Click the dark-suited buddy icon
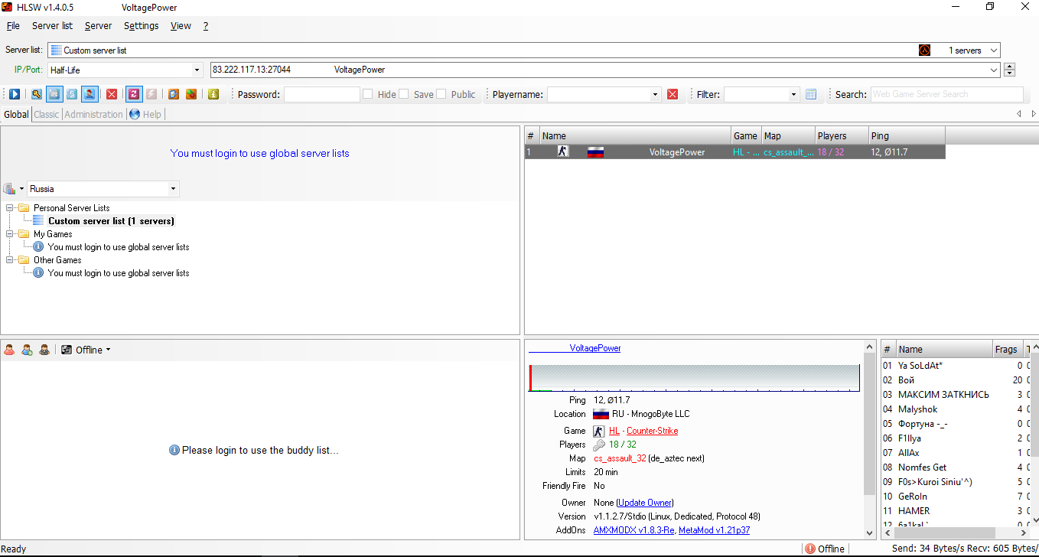Screen dimensions: 1039x557 [44, 350]
